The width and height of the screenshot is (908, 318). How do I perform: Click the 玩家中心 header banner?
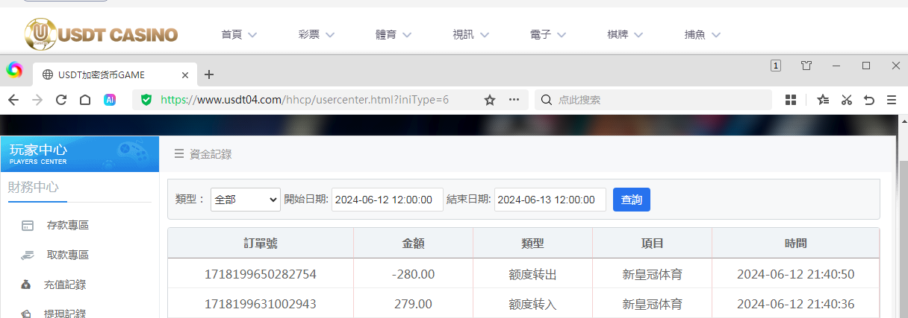[x=79, y=154]
